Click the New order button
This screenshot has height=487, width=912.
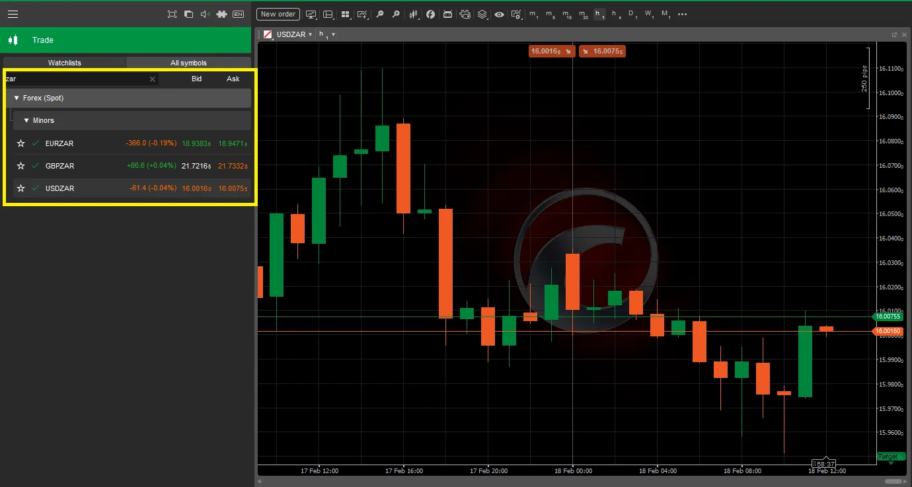click(278, 14)
